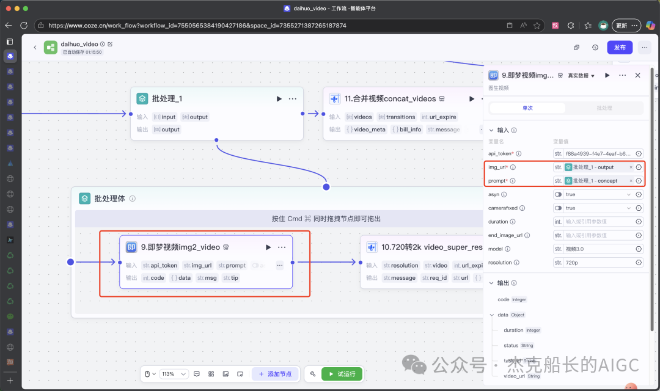Select the 11.合并视频concat_videos node title

390,99
